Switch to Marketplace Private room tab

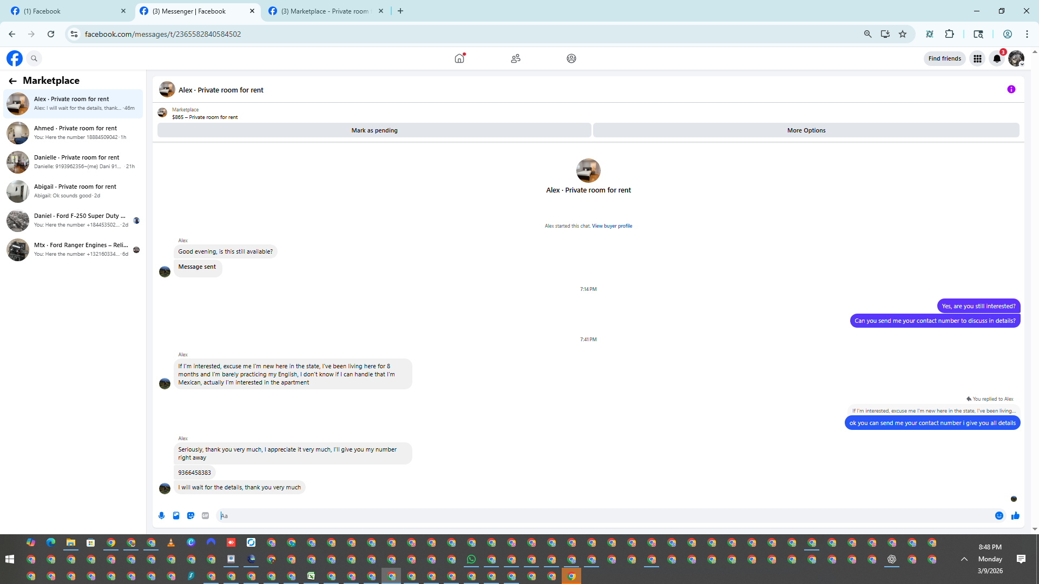tap(325, 11)
